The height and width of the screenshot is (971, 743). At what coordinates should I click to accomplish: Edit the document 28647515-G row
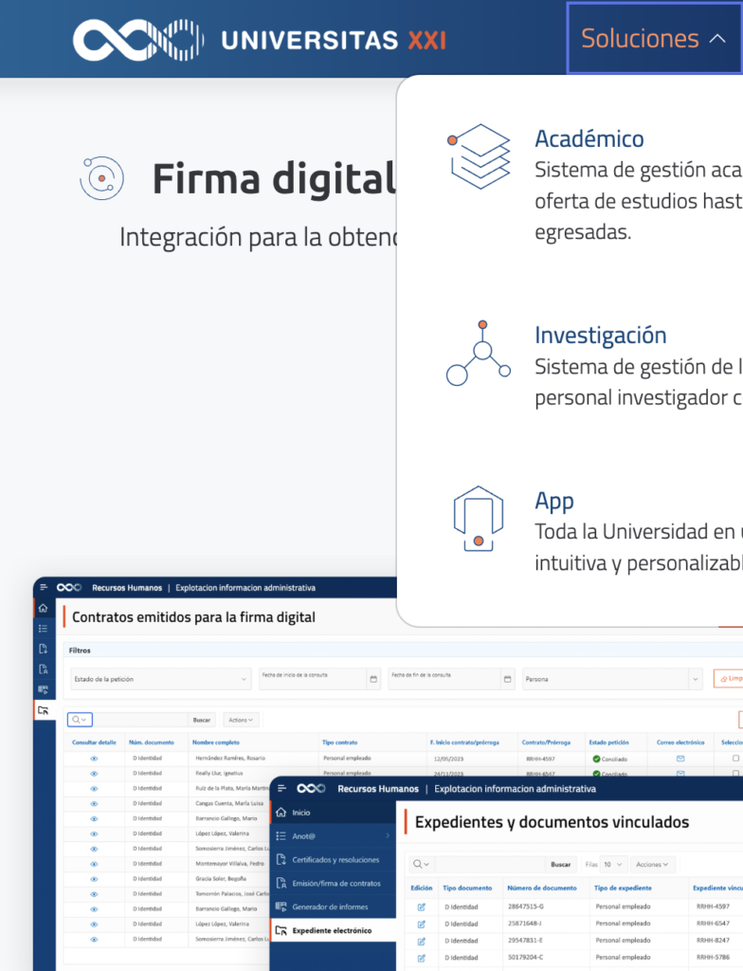click(x=422, y=907)
